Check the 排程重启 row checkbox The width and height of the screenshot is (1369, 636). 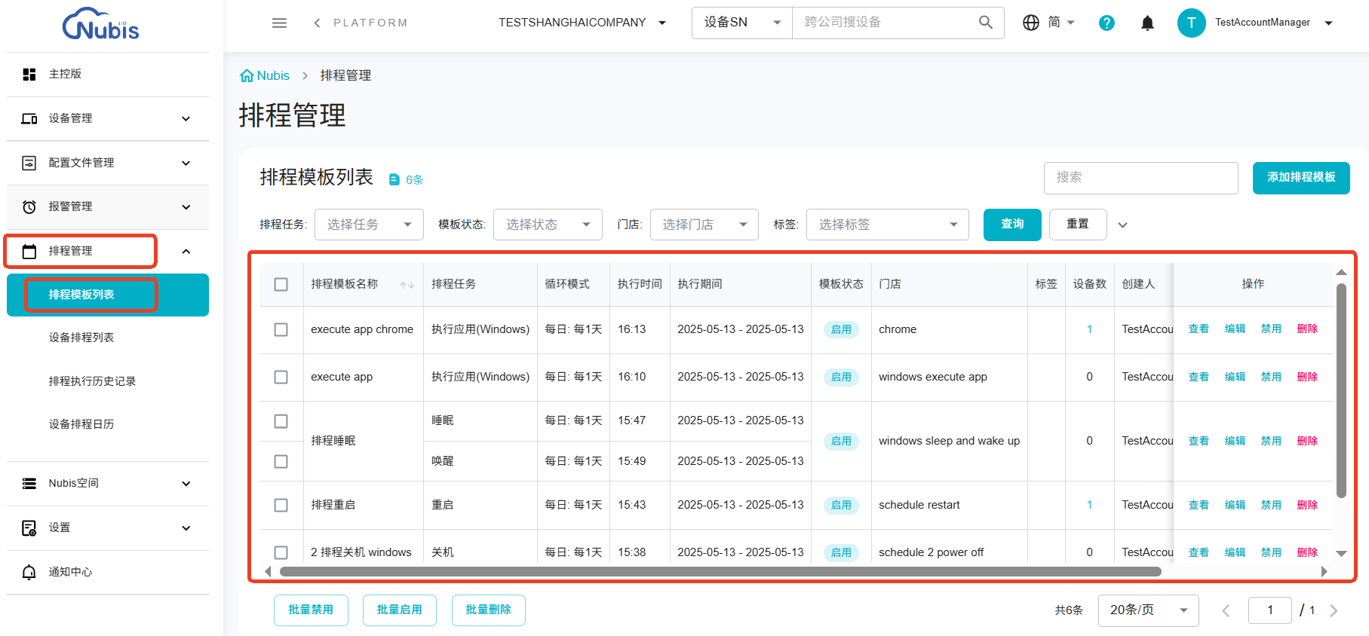(x=281, y=505)
